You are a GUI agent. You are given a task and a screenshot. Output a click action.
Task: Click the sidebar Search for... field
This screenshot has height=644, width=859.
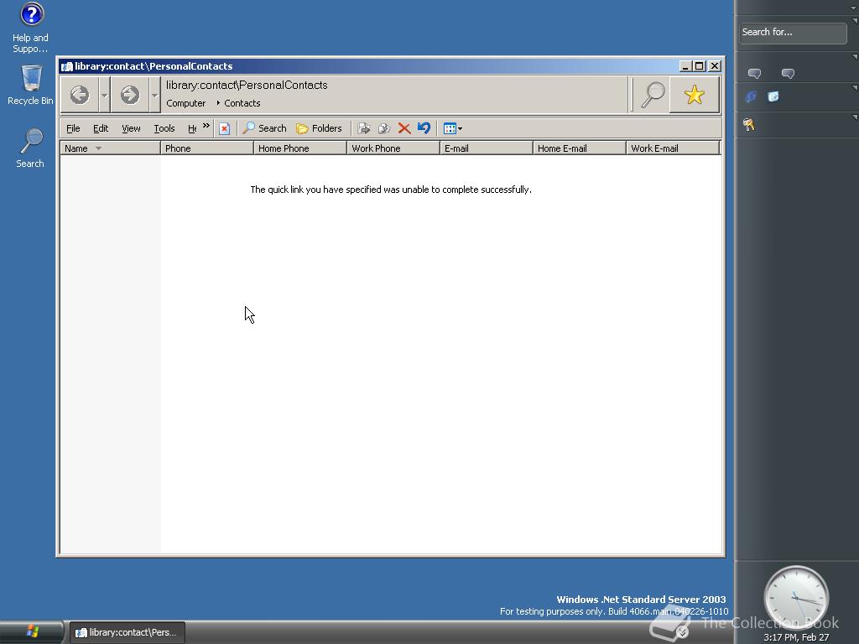pos(792,33)
